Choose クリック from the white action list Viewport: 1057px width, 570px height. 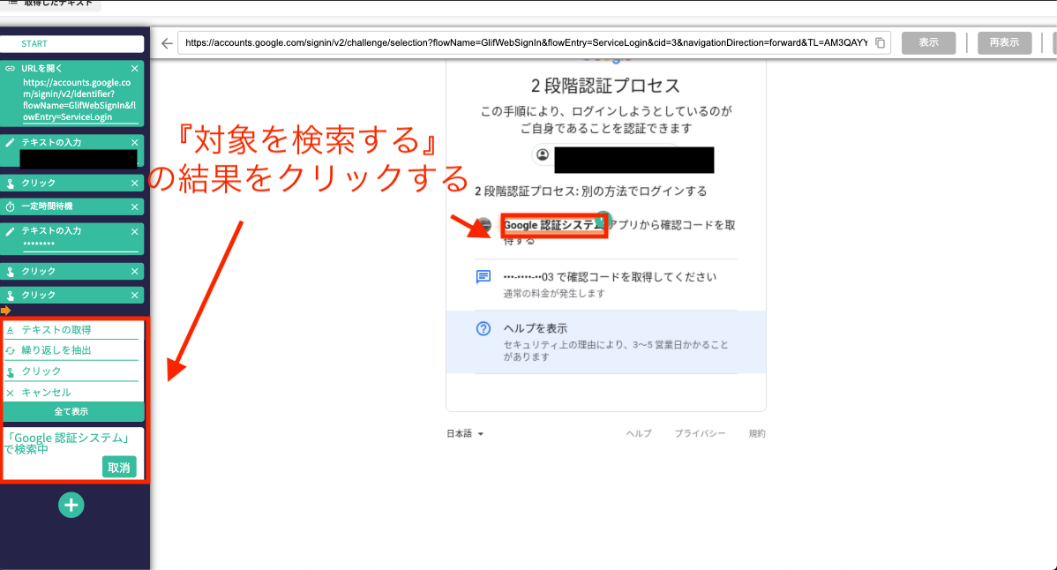72,371
